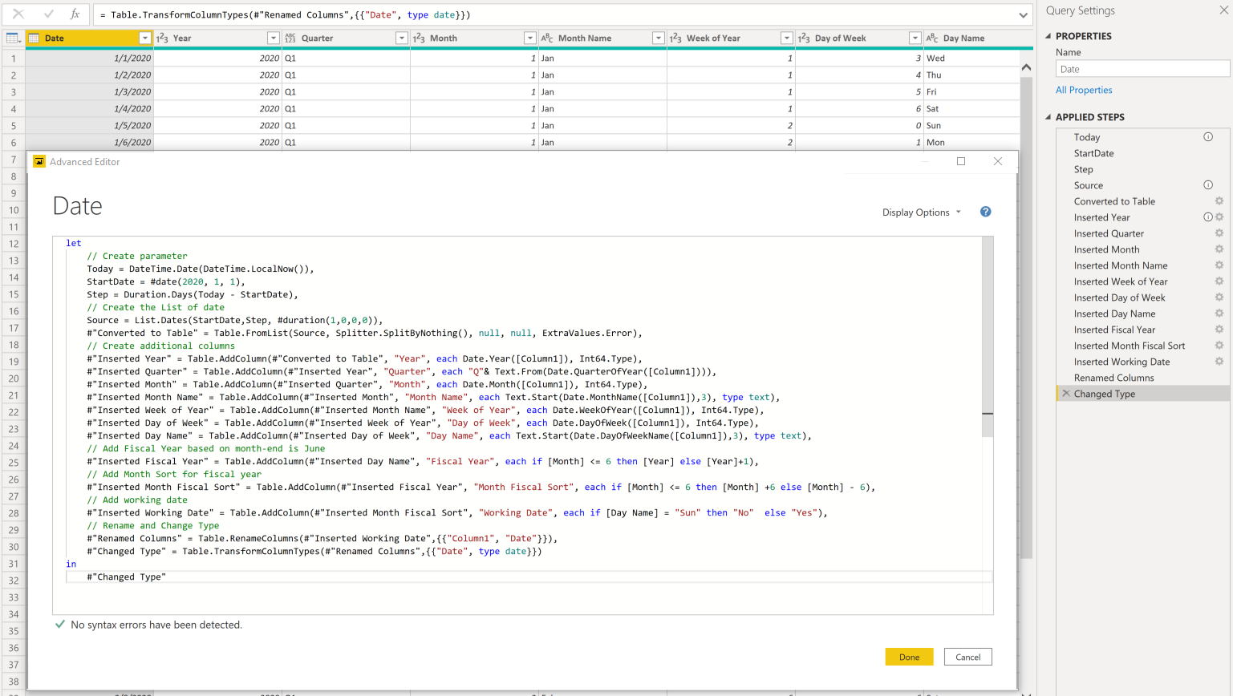Open settings gear for Inserted Month Name
1233x696 pixels.
pyautogui.click(x=1219, y=265)
